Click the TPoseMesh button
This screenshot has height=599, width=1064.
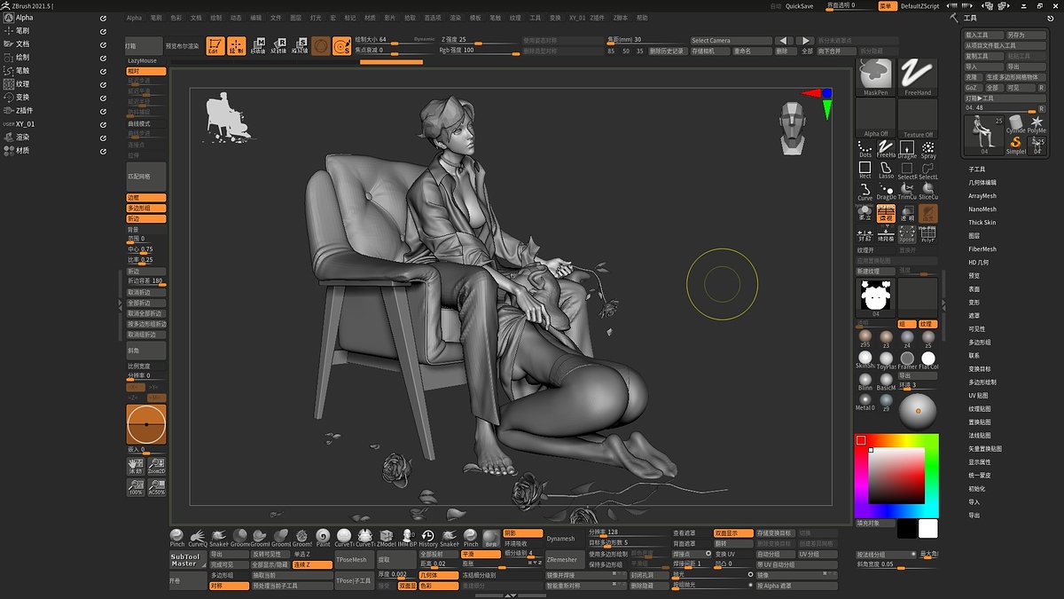(x=354, y=560)
